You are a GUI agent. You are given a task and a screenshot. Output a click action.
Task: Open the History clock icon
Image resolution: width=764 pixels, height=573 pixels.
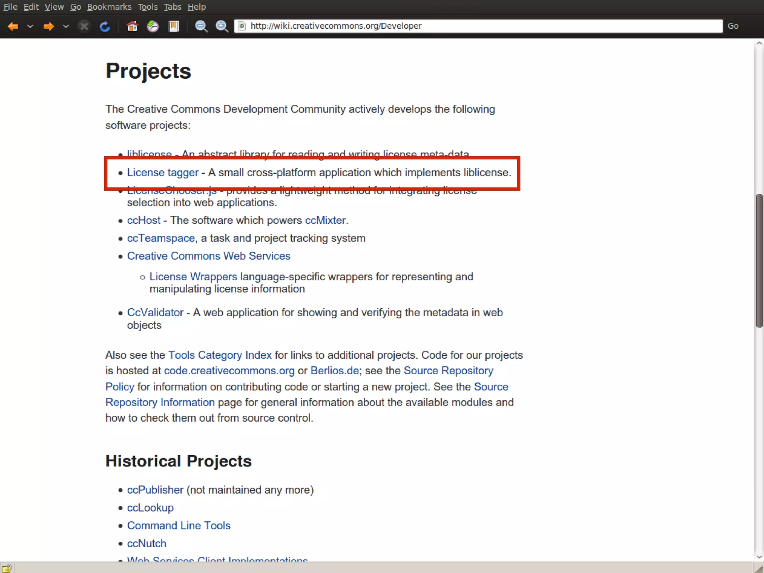point(153,26)
